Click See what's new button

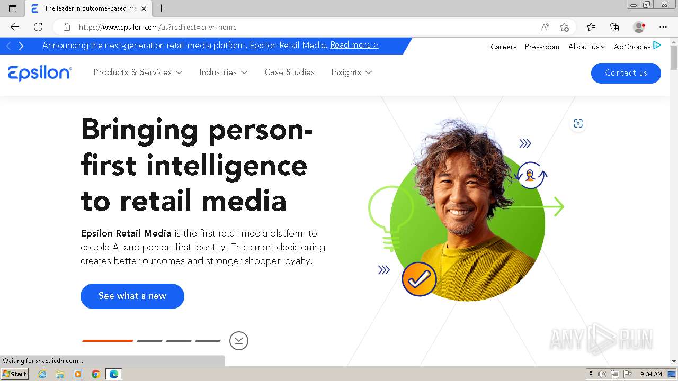(132, 296)
